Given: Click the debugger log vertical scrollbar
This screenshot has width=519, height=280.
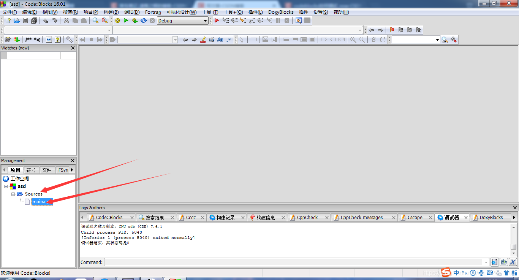Looking at the screenshot, I should 513,240.
